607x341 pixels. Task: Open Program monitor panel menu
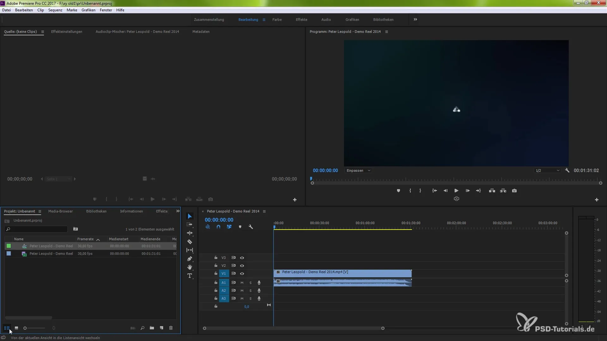click(386, 32)
